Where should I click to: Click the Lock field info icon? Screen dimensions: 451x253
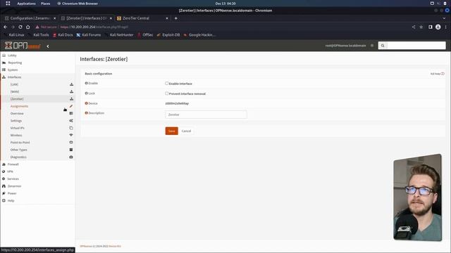86,93
